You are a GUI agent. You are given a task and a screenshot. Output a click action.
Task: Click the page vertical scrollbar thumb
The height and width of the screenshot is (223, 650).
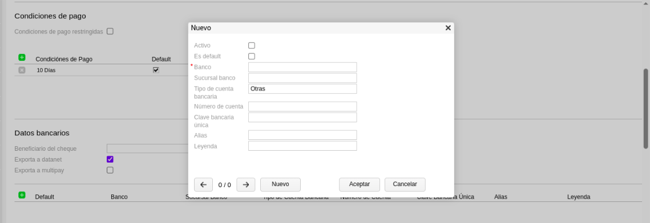tap(646, 108)
